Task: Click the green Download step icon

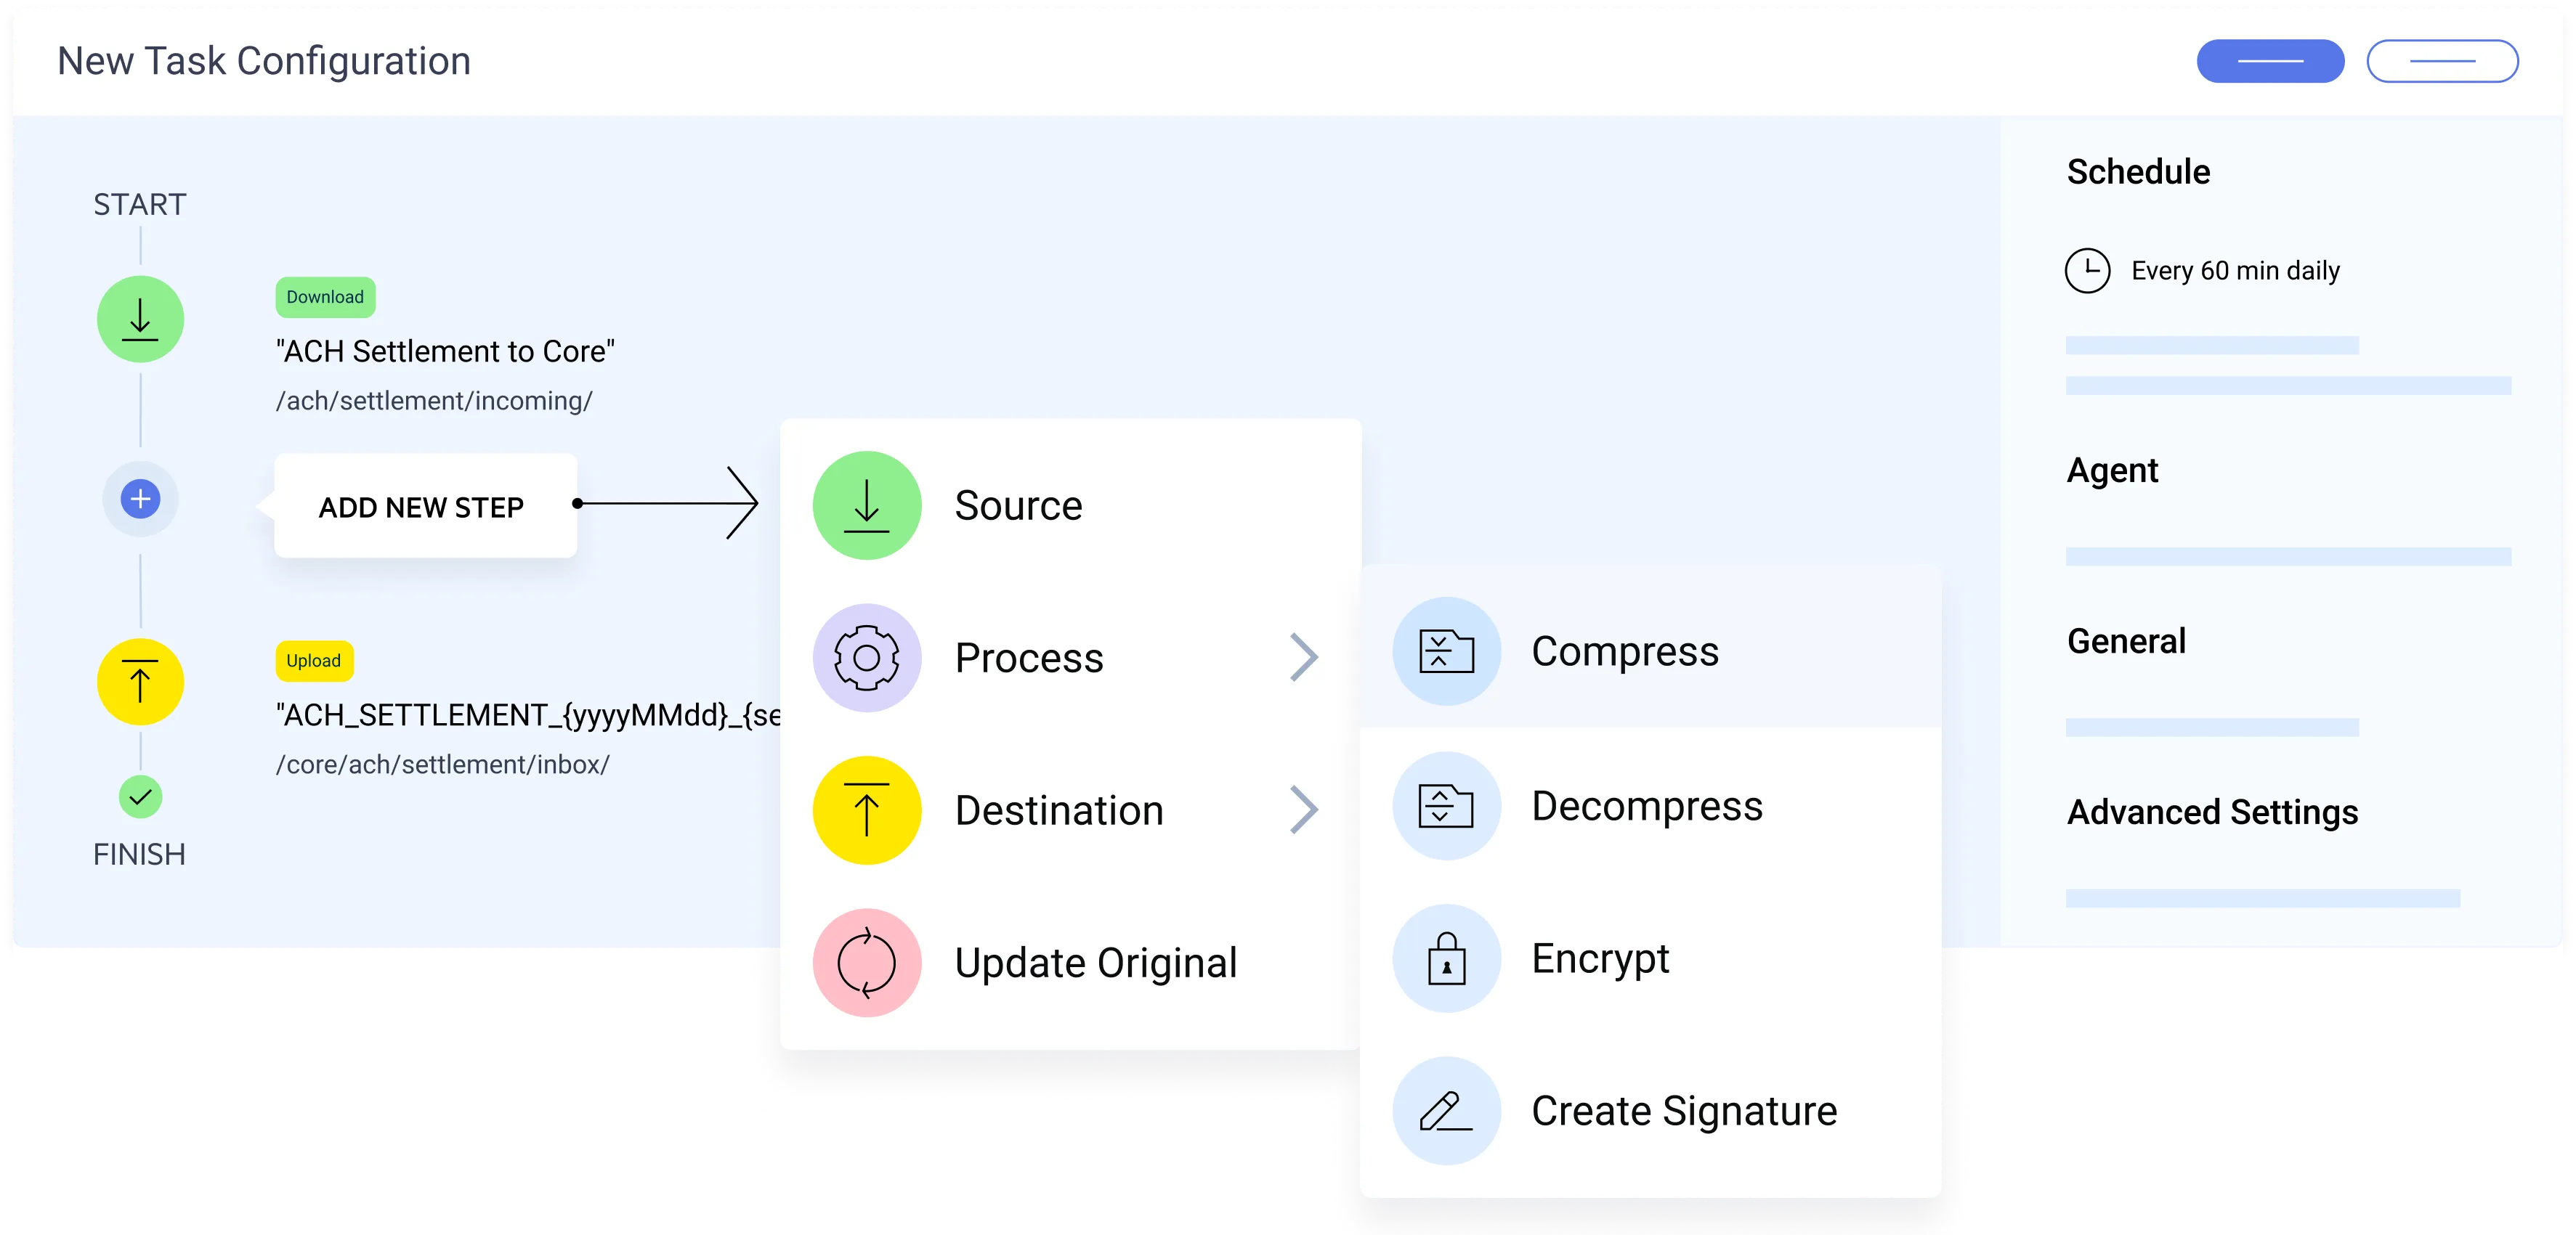Action: coord(140,319)
